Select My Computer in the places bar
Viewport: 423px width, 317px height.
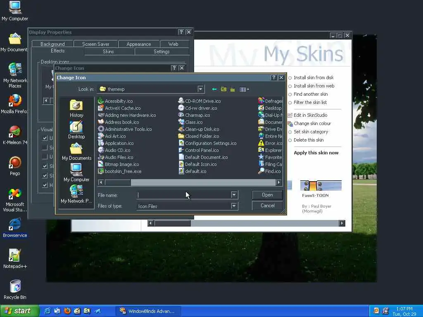(x=76, y=173)
